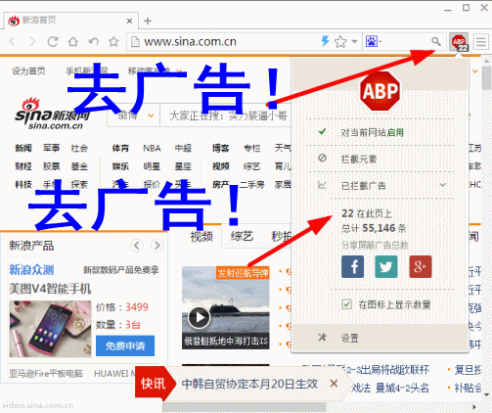The image size is (492, 413).
Task: Open the Baidu paw search engine dropdown
Action: [x=374, y=42]
